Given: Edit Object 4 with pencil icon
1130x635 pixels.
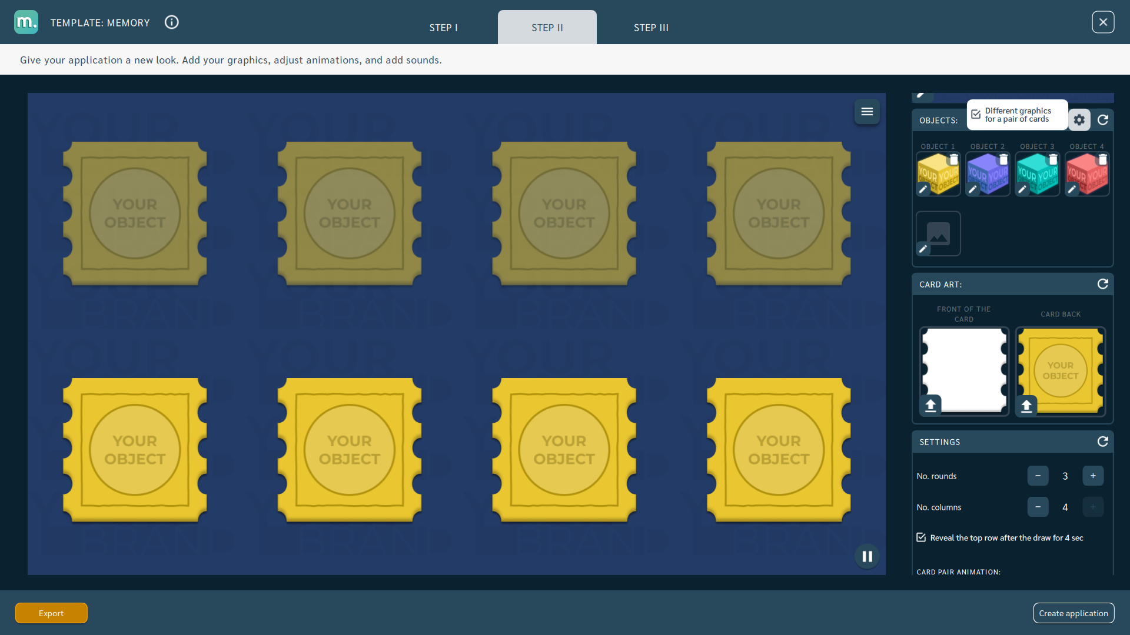Looking at the screenshot, I should (x=1072, y=189).
